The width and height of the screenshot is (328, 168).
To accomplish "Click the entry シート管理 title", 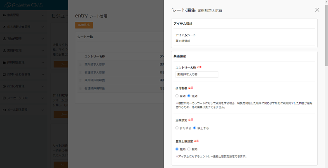I will click(x=91, y=16).
